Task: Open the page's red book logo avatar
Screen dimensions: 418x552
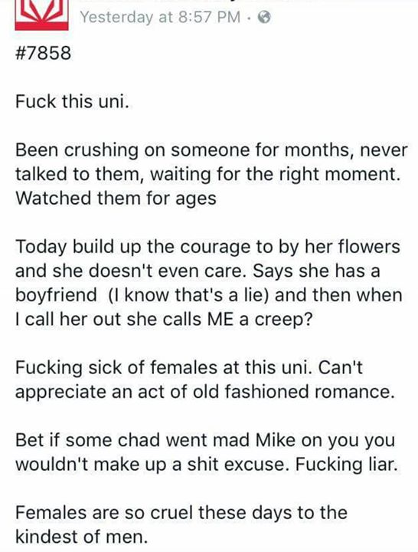Action: click(x=41, y=15)
